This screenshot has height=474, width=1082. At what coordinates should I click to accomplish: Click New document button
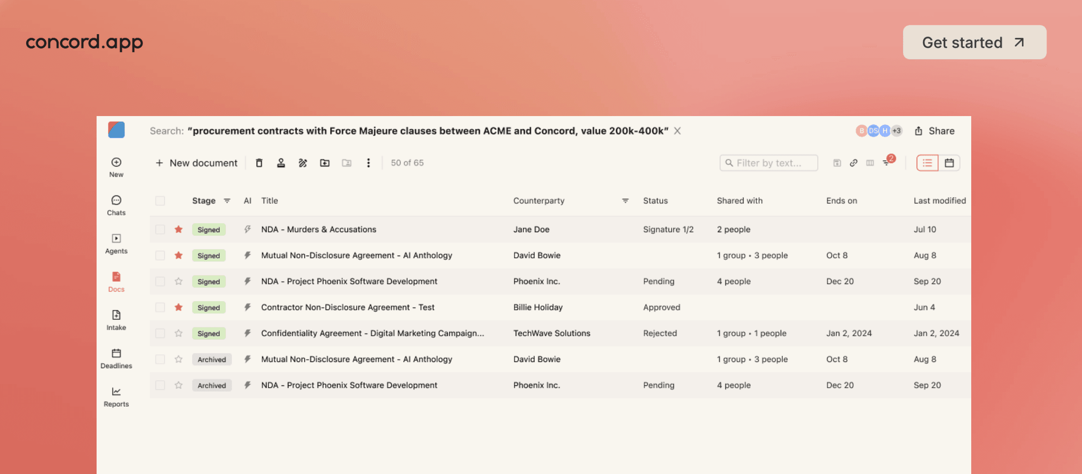tap(196, 163)
